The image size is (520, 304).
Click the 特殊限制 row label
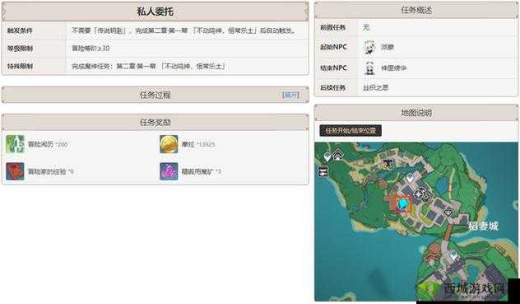20,66
